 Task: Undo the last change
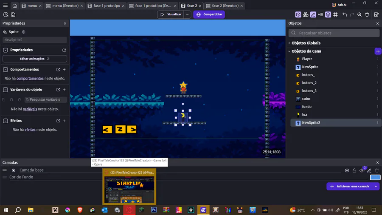click(x=345, y=14)
